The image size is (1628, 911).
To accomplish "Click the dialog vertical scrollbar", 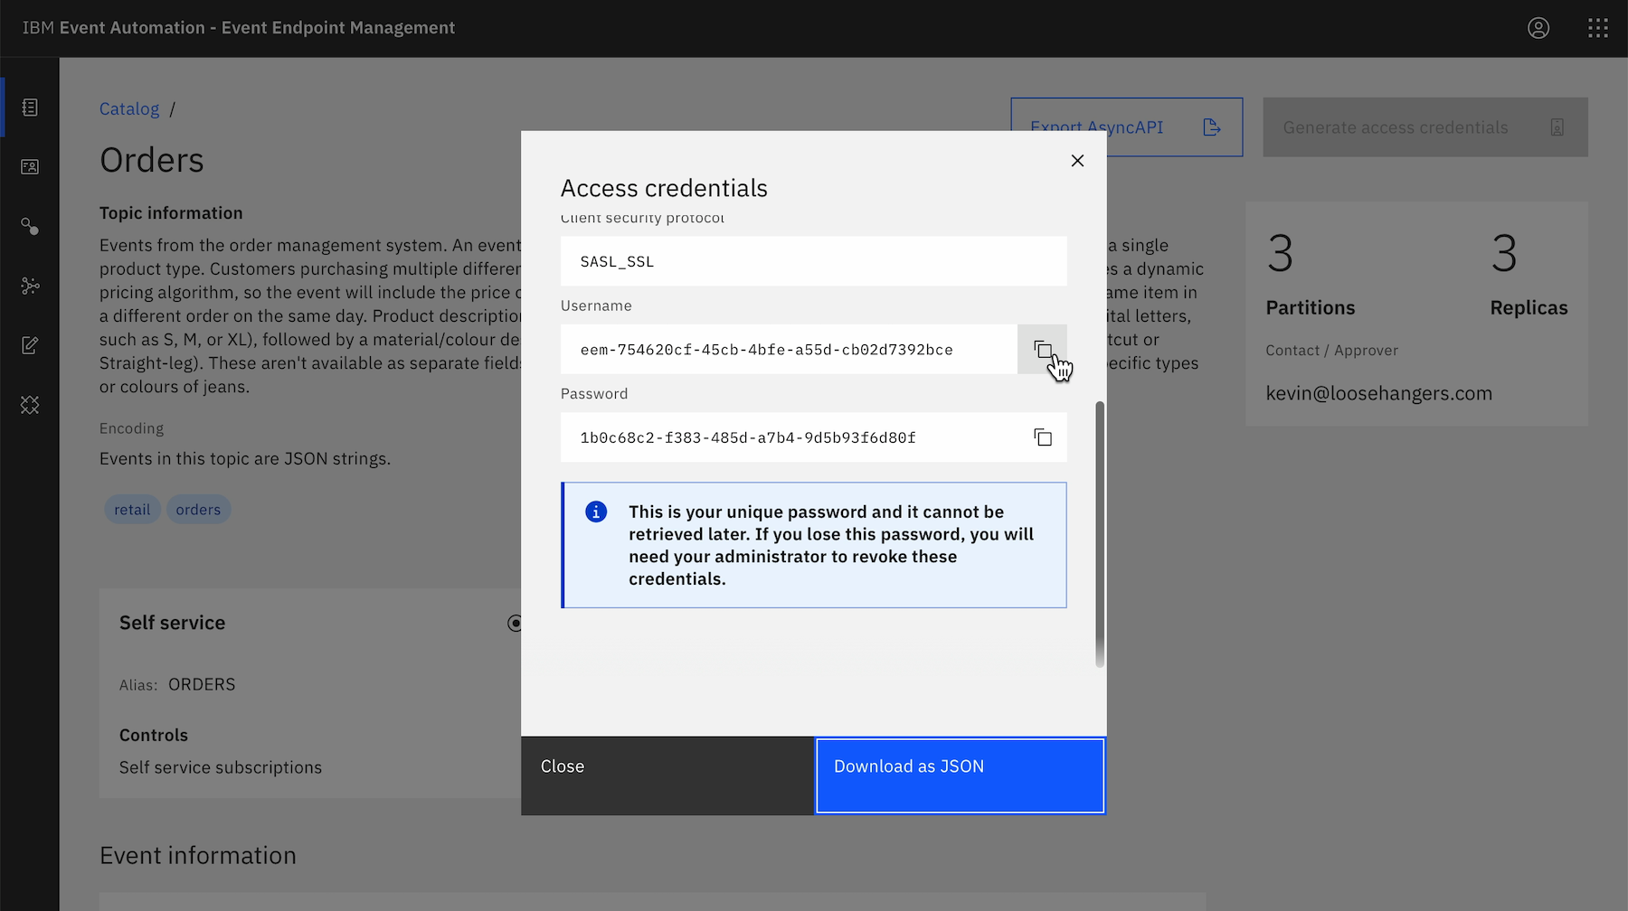I will pos(1100,533).
